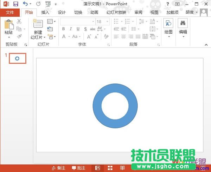
Task: Select slide 1 thumbnail
Action: 18,58
